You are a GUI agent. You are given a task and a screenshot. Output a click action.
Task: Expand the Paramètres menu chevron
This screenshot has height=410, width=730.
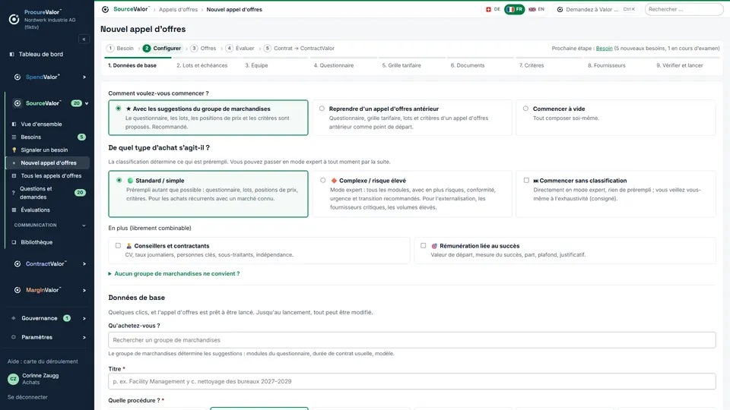coord(84,337)
